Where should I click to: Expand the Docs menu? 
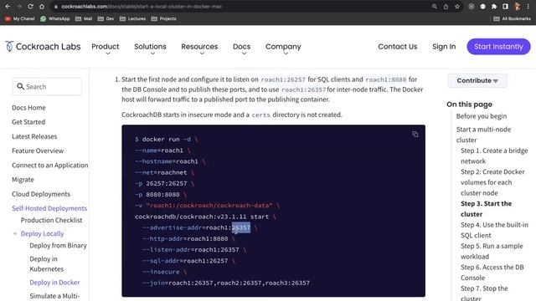click(242, 47)
